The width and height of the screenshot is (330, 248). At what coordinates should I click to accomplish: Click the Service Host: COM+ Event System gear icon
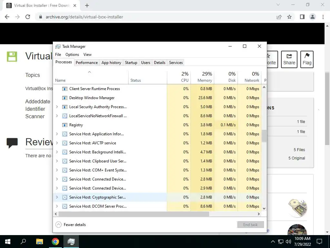tap(64, 170)
